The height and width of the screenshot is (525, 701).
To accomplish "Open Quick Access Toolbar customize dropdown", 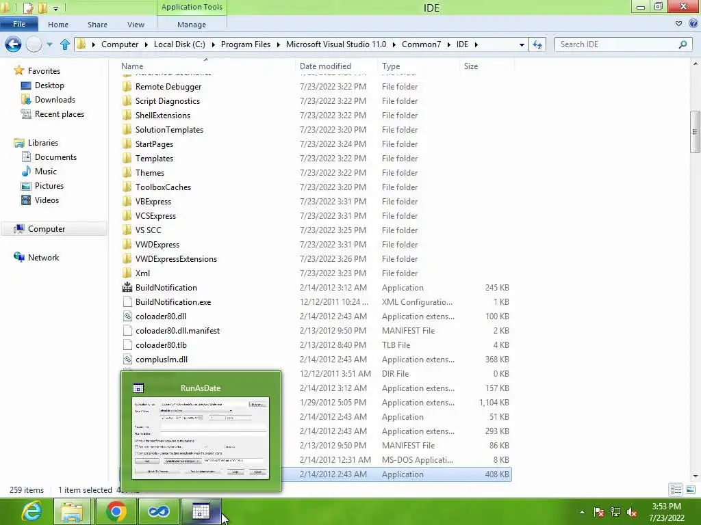I will [55, 8].
